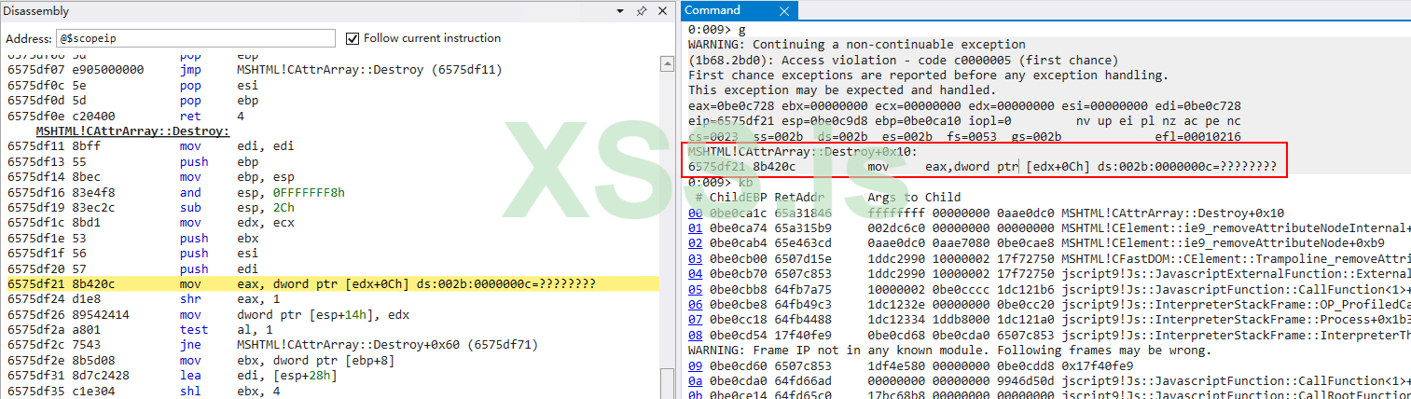Pin the Disassembly panel
This screenshot has width=1411, height=399.
pos(641,11)
